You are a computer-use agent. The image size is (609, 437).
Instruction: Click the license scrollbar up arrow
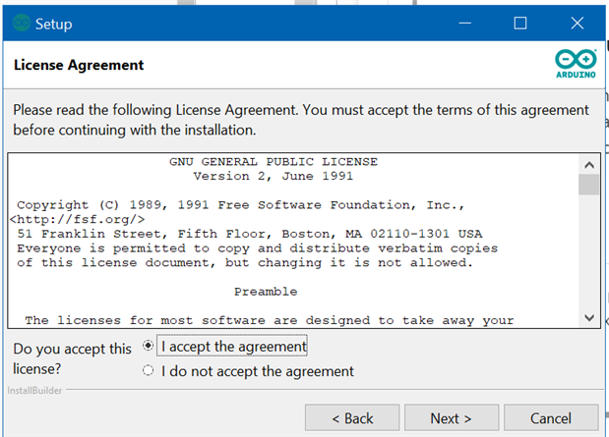(588, 164)
